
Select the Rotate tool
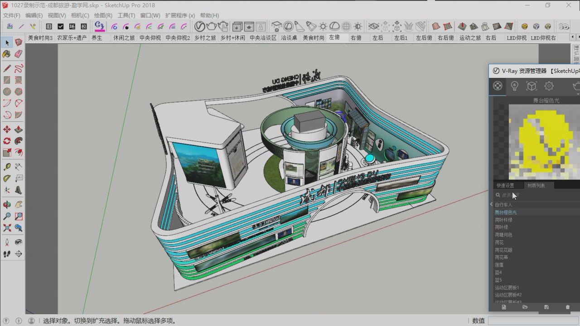click(7, 141)
